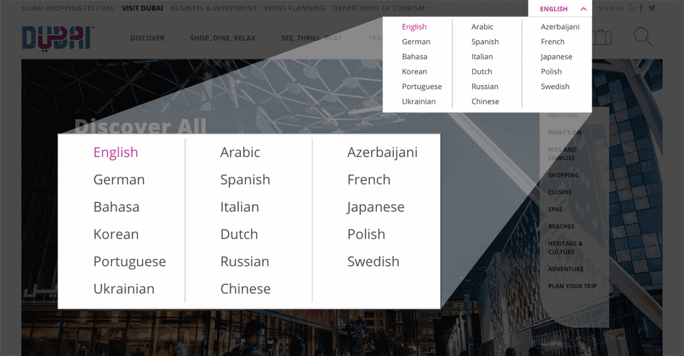Select Arabic in the header language dropdown
The height and width of the screenshot is (356, 684).
tap(482, 27)
